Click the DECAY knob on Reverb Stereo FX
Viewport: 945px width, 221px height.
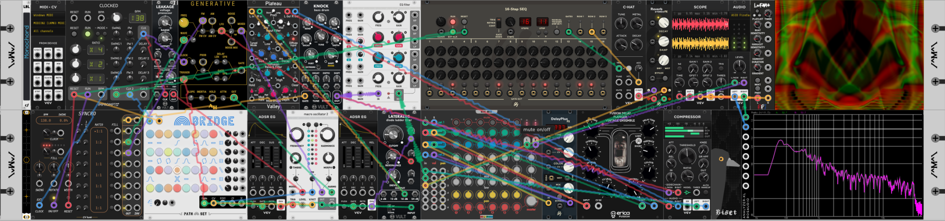[x=663, y=22]
